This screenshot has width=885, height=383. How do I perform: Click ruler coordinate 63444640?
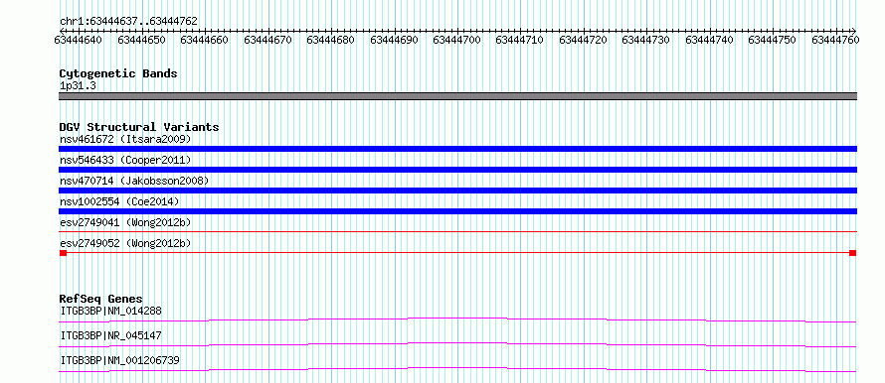[78, 41]
